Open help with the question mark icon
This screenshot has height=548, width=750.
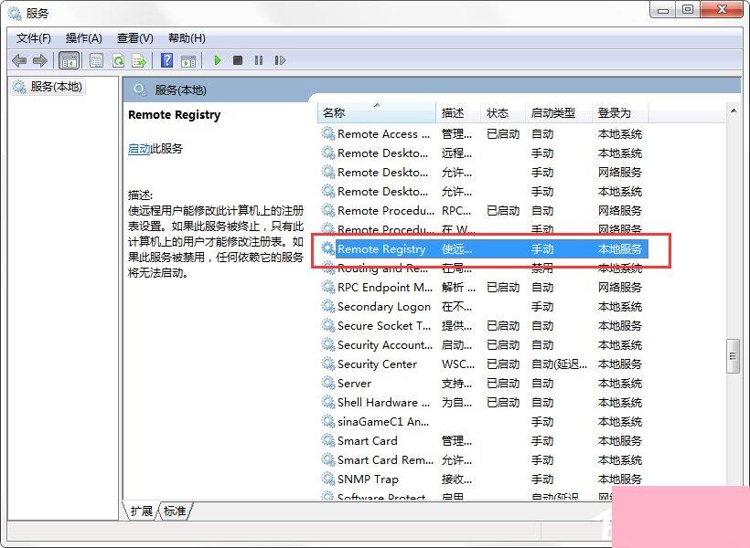click(x=166, y=60)
